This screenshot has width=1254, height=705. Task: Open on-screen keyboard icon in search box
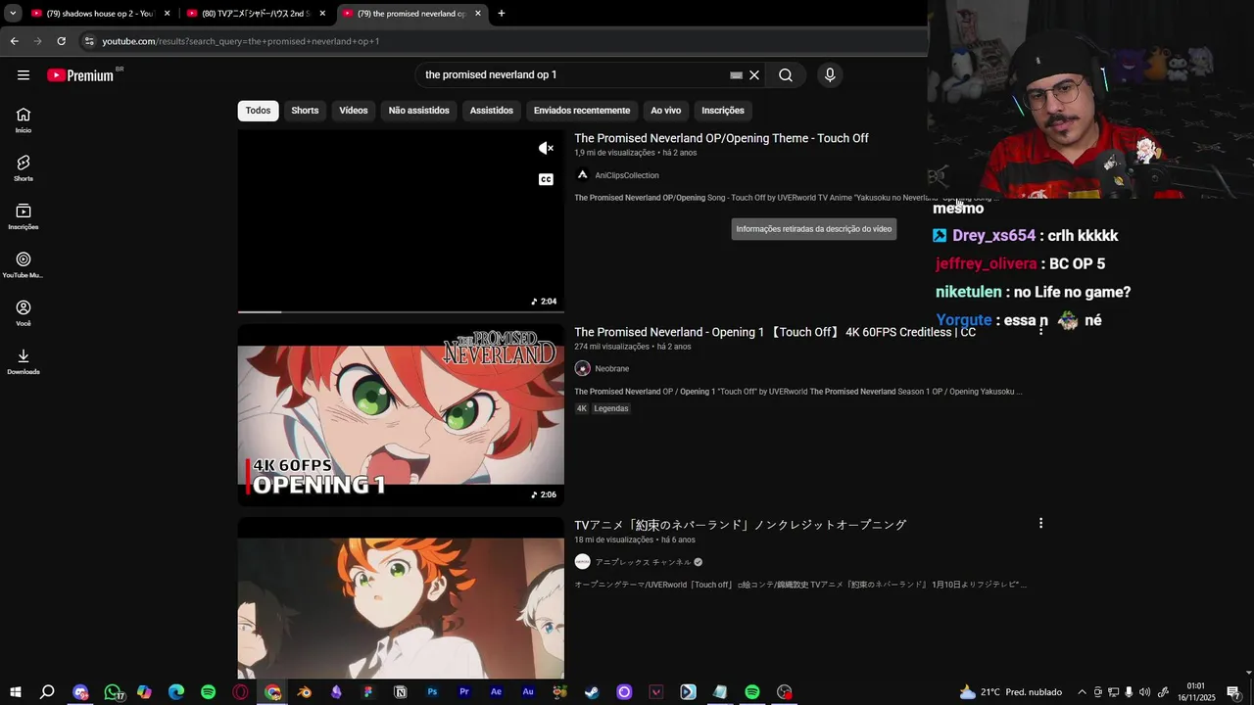pos(737,75)
